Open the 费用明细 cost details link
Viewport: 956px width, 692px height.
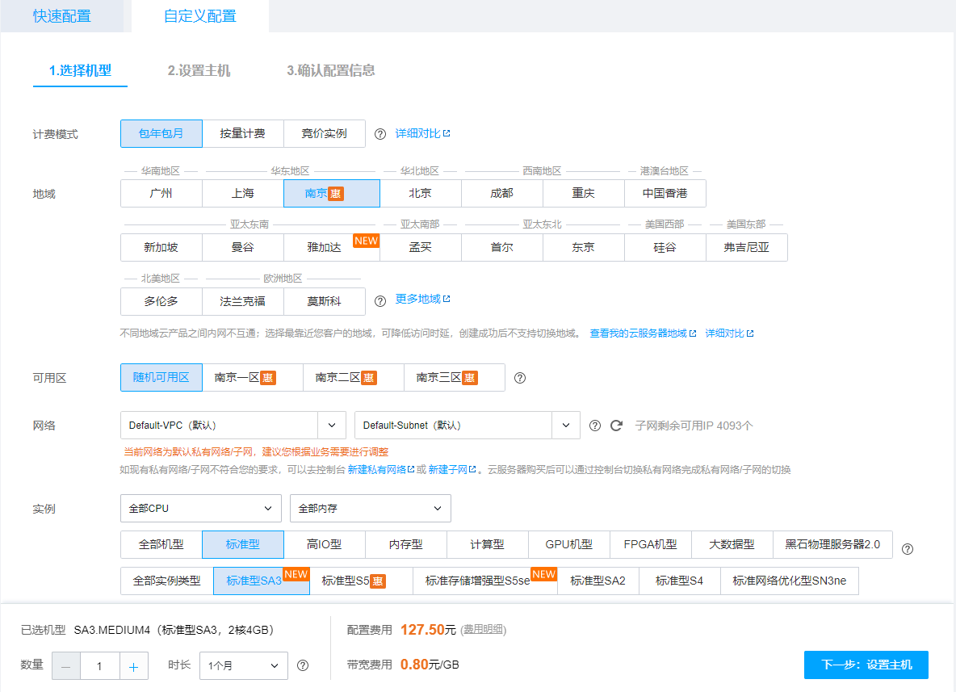point(484,630)
